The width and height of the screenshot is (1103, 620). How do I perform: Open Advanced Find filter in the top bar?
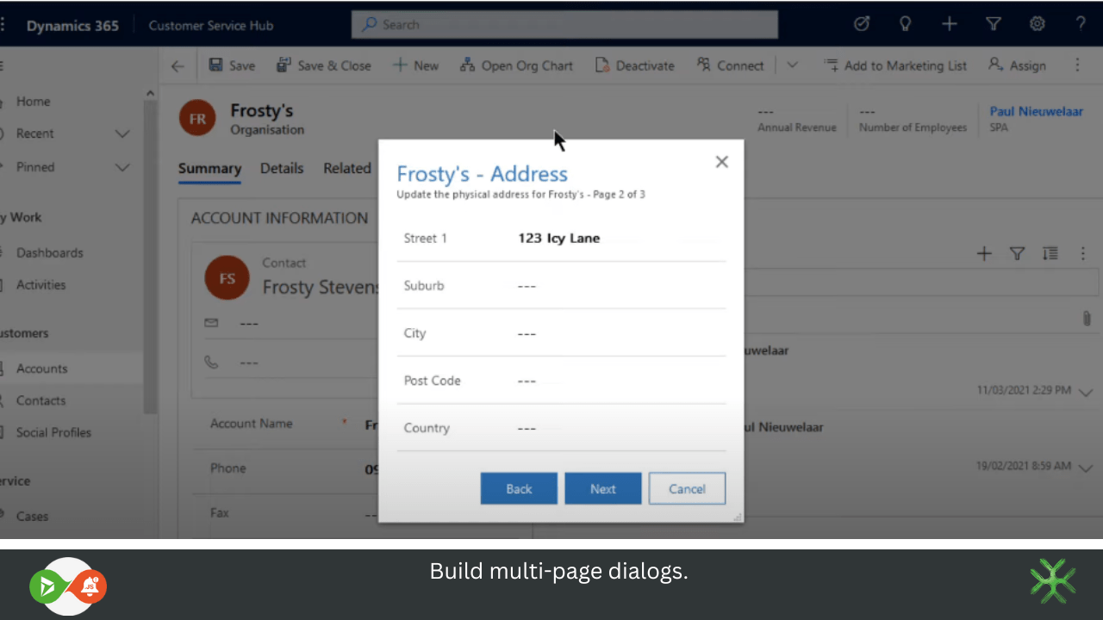(993, 23)
